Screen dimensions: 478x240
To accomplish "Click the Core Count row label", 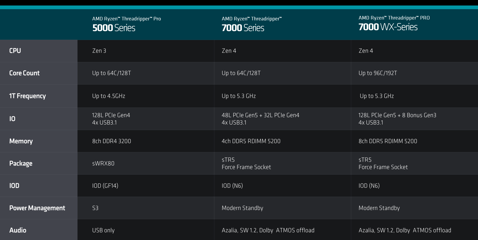I will [24, 73].
